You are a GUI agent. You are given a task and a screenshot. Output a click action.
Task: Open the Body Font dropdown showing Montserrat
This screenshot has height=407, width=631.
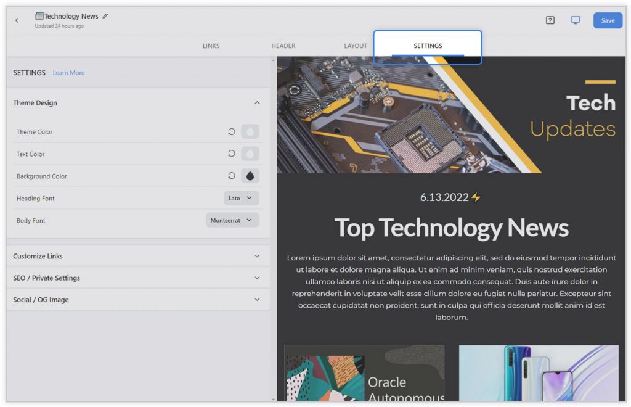click(232, 220)
